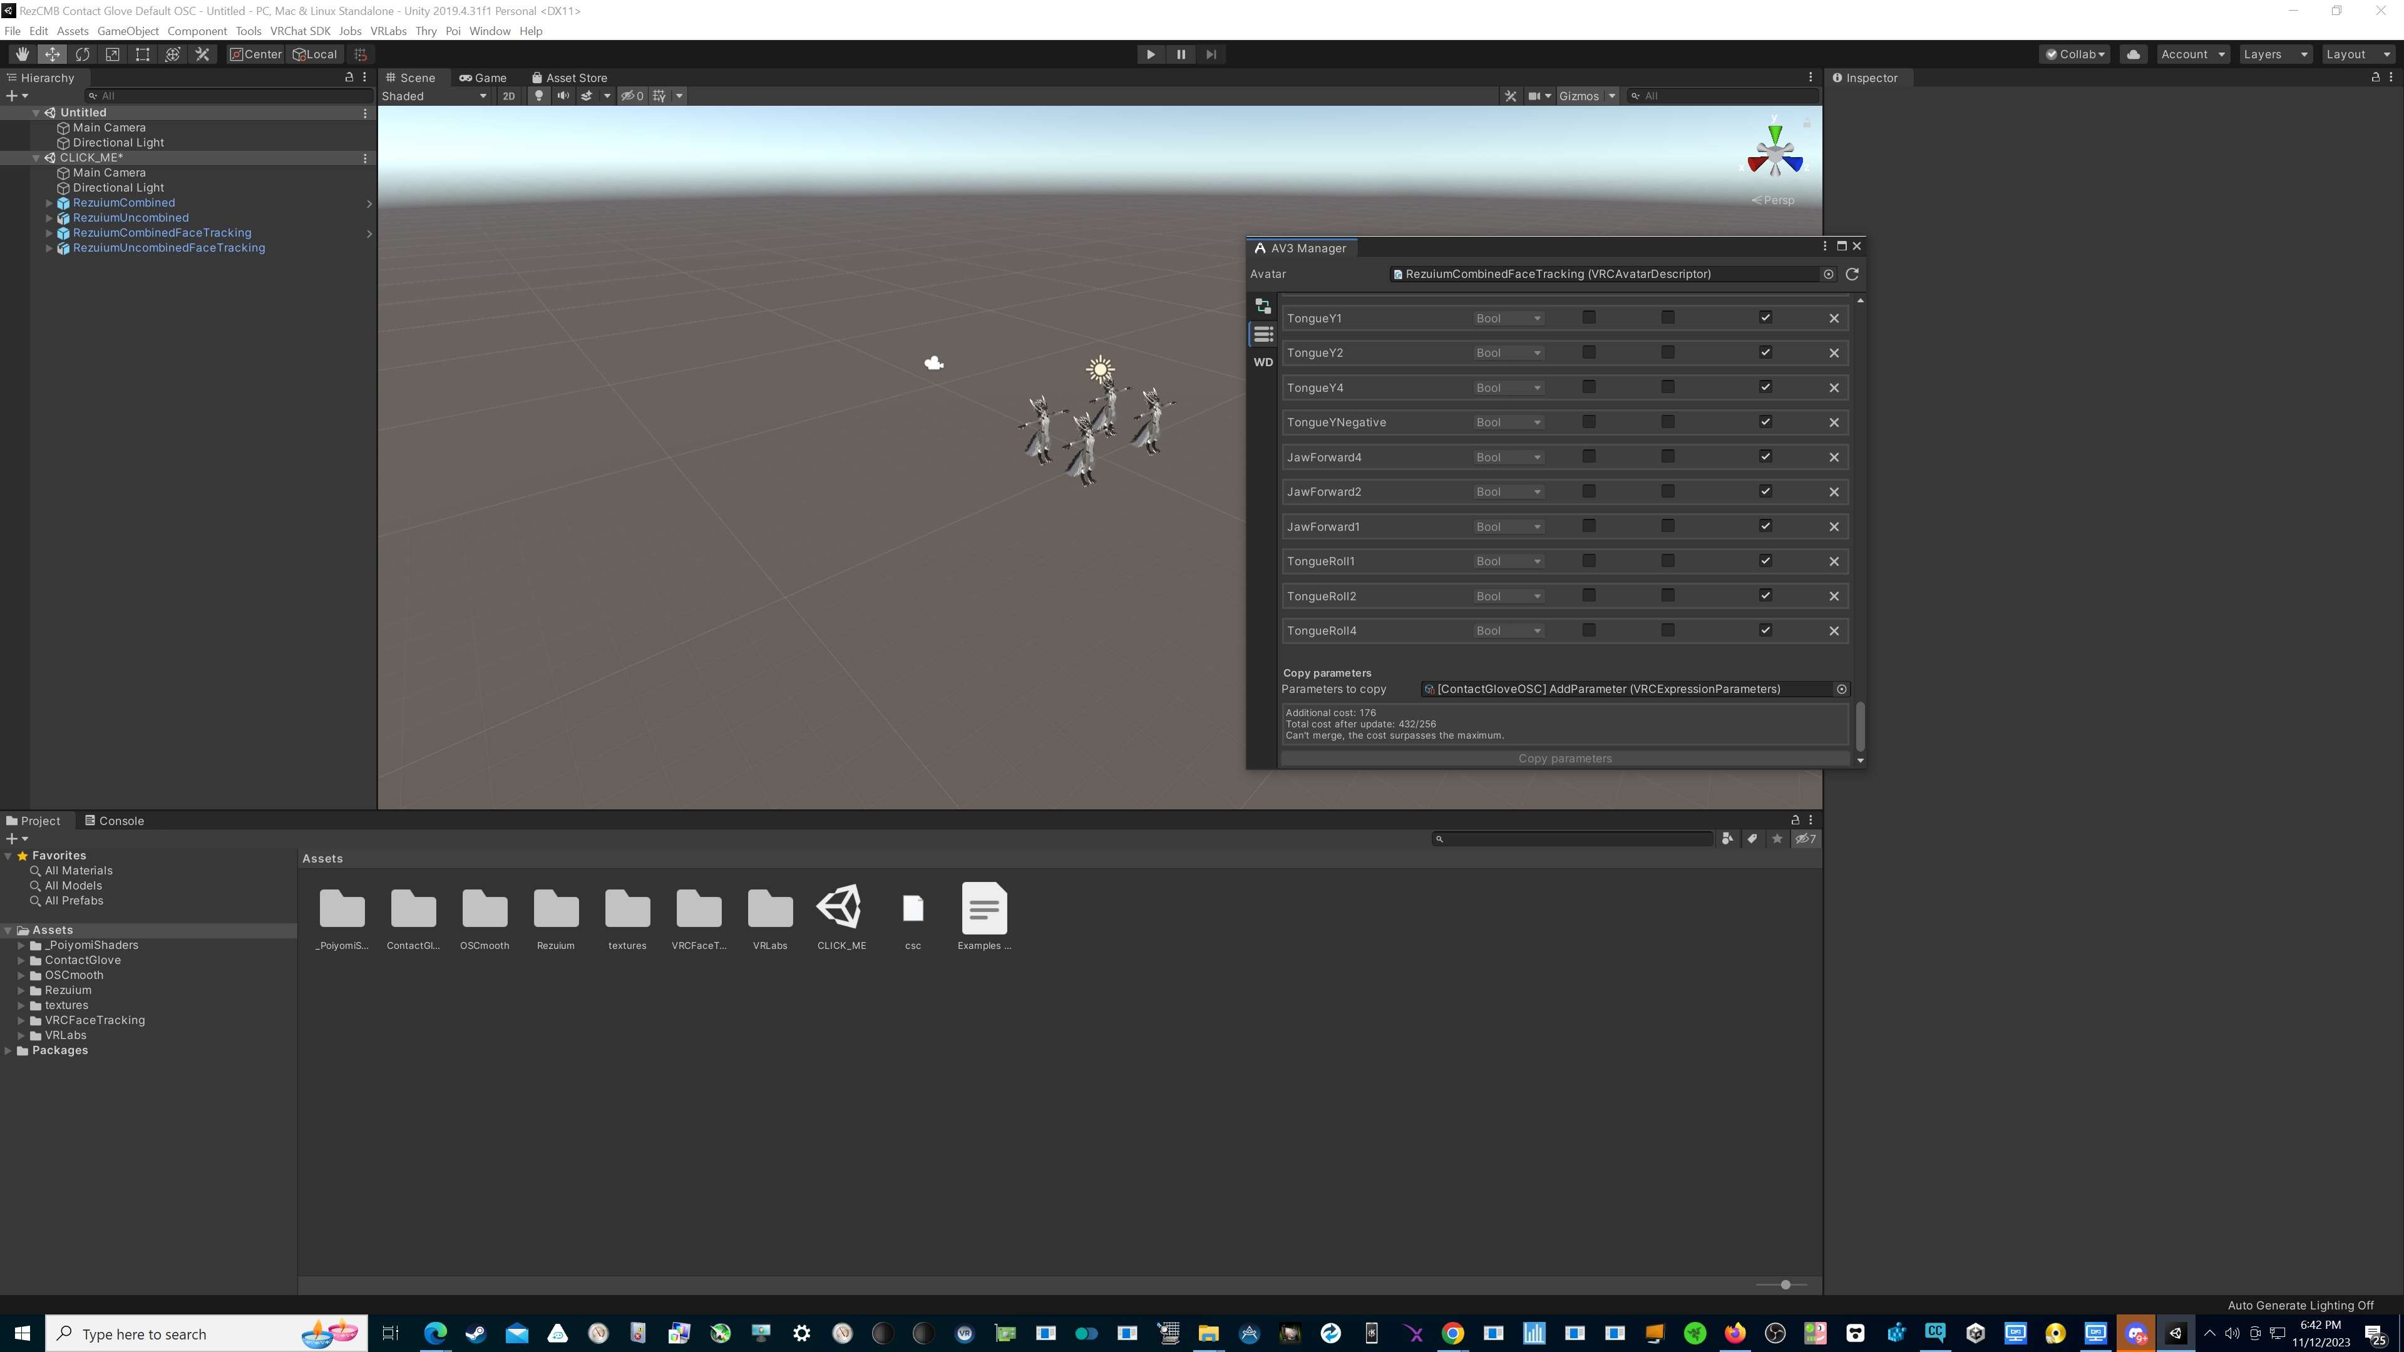Toggle 2D scene view mode
2404x1352 pixels.
pos(508,95)
